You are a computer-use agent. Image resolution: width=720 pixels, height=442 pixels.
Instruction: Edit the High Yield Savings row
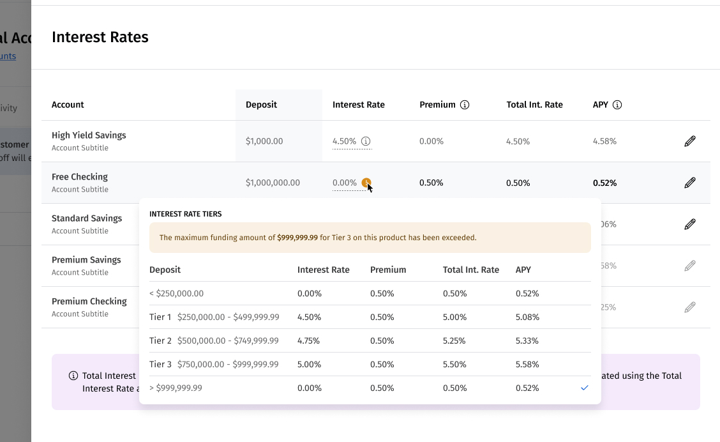point(689,141)
